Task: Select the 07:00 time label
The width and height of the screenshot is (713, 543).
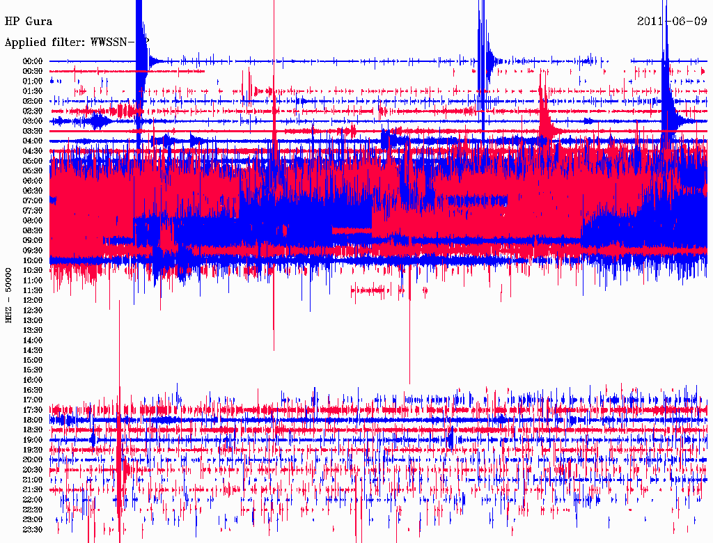Action: point(33,200)
